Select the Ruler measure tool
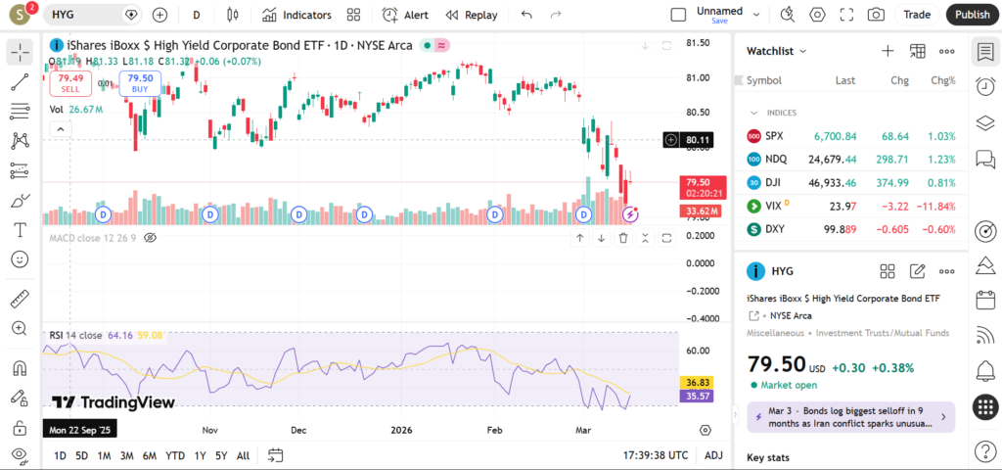 pos(20,299)
